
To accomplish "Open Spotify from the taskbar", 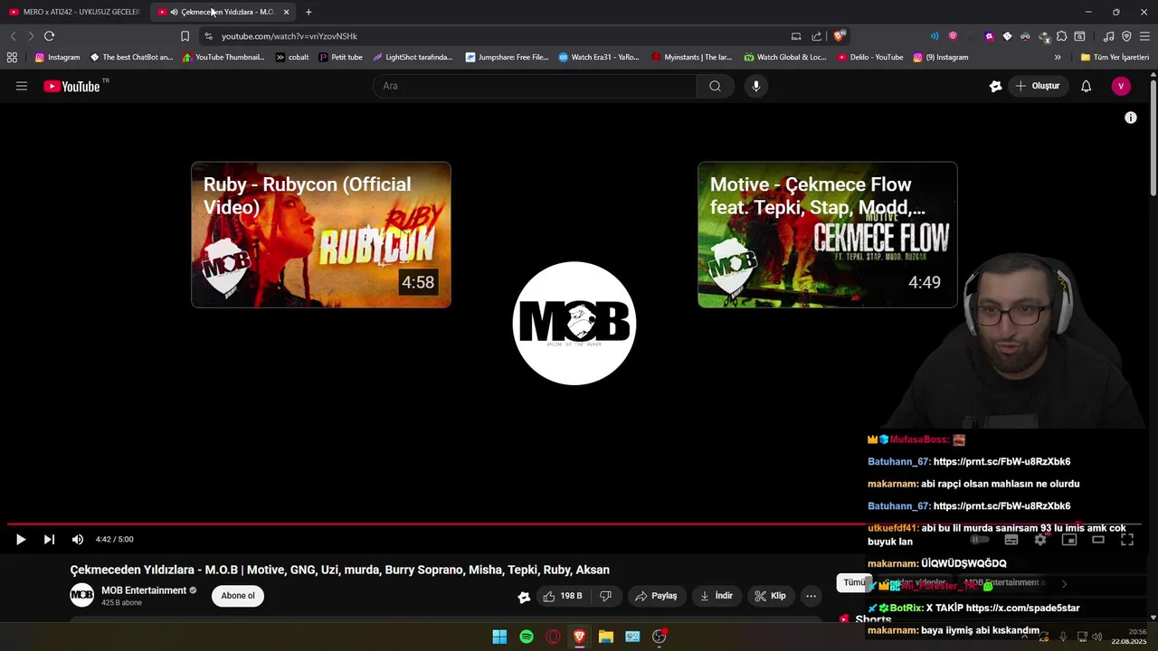I will (527, 637).
